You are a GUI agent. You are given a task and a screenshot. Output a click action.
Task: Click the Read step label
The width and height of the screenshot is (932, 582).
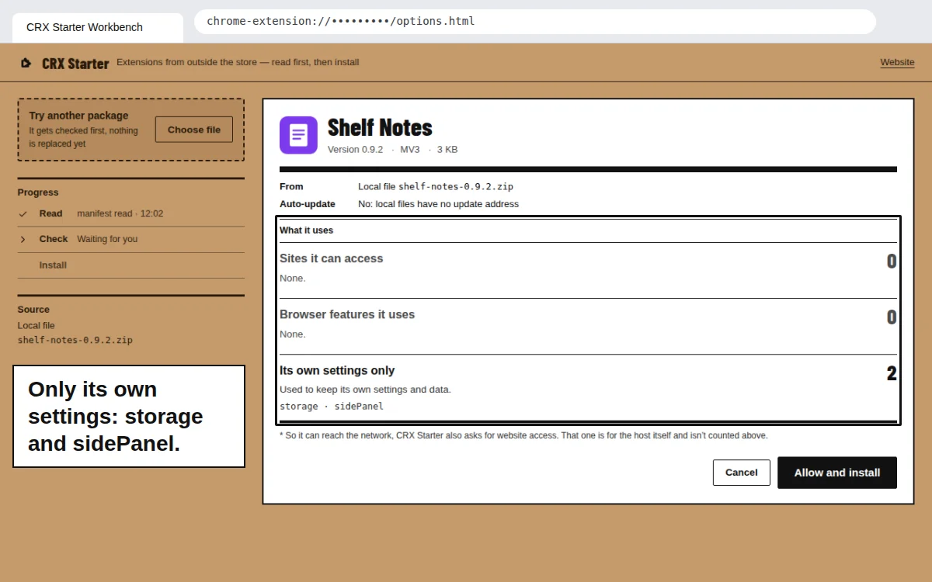pyautogui.click(x=50, y=213)
